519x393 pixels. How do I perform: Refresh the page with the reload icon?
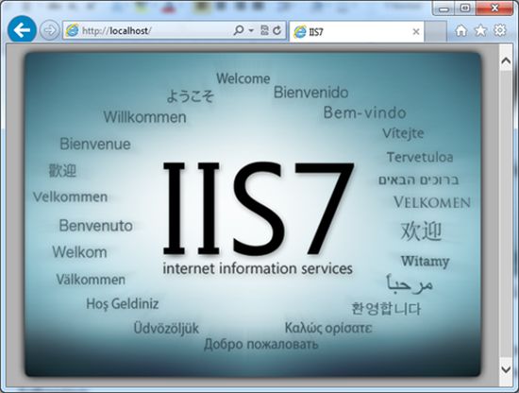coord(277,30)
